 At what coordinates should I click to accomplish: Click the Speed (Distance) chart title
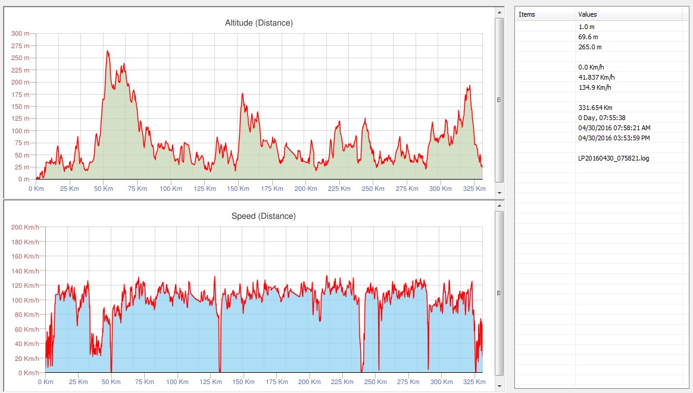point(263,216)
